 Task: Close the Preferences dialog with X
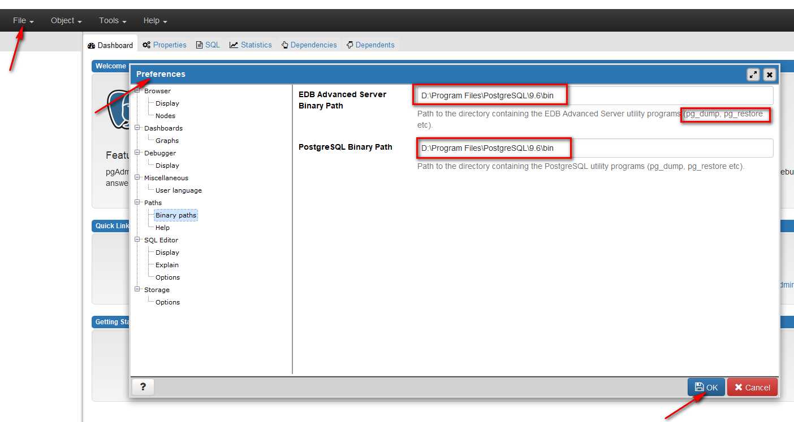tap(769, 75)
